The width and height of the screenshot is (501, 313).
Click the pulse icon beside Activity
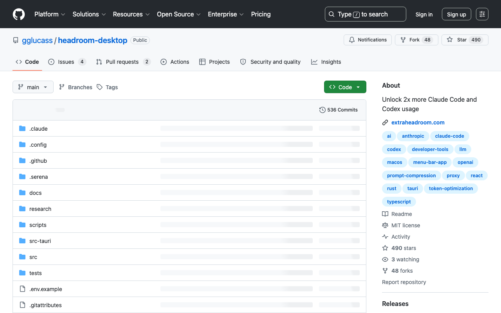pyautogui.click(x=385, y=237)
